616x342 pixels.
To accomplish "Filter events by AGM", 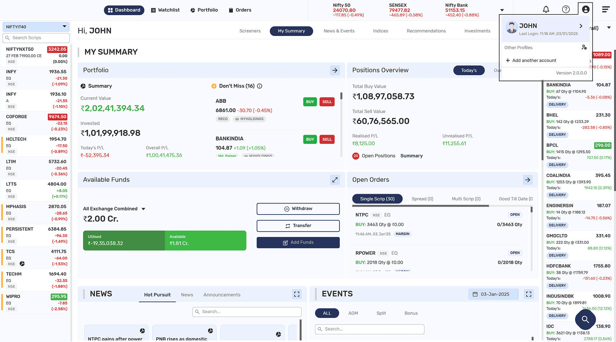I will [353, 313].
